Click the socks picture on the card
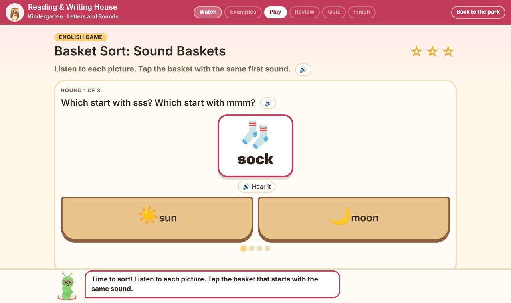511x303 pixels. 255,134
